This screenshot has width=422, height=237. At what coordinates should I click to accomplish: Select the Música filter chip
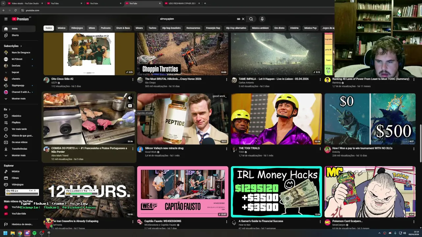click(x=62, y=28)
